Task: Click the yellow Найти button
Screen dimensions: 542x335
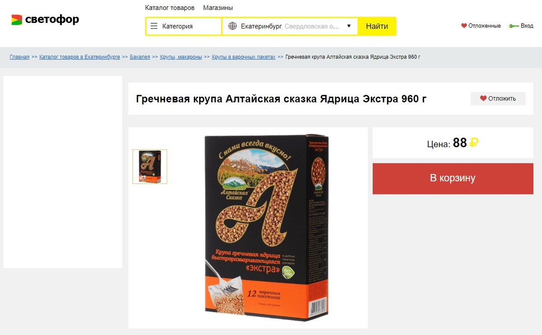Action: (x=377, y=26)
